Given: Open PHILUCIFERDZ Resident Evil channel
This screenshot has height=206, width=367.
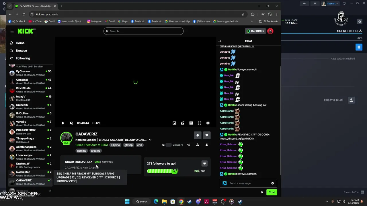Looking at the screenshot, I should click(x=30, y=132).
